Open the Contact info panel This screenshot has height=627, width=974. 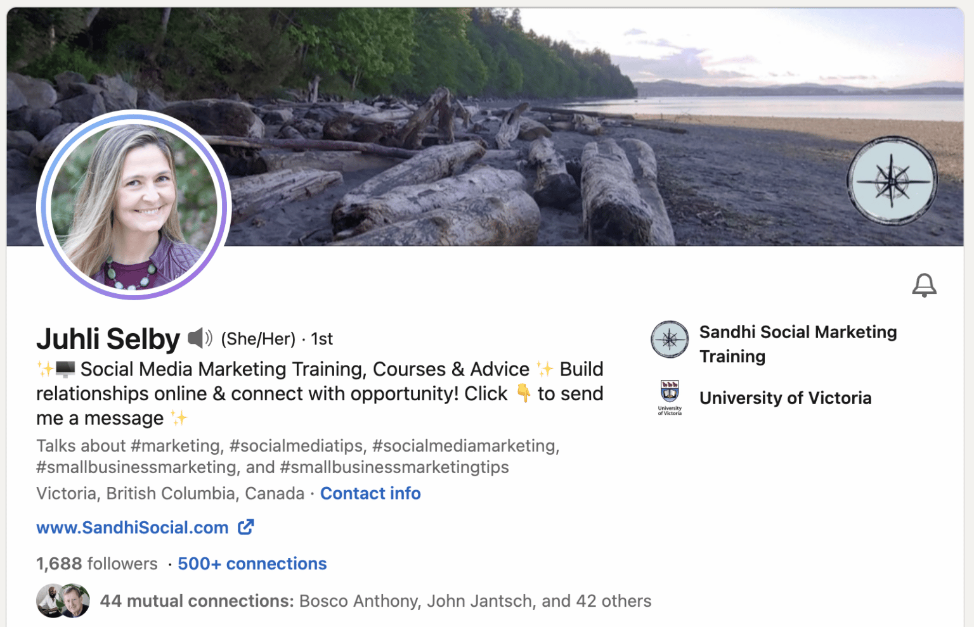(x=370, y=493)
